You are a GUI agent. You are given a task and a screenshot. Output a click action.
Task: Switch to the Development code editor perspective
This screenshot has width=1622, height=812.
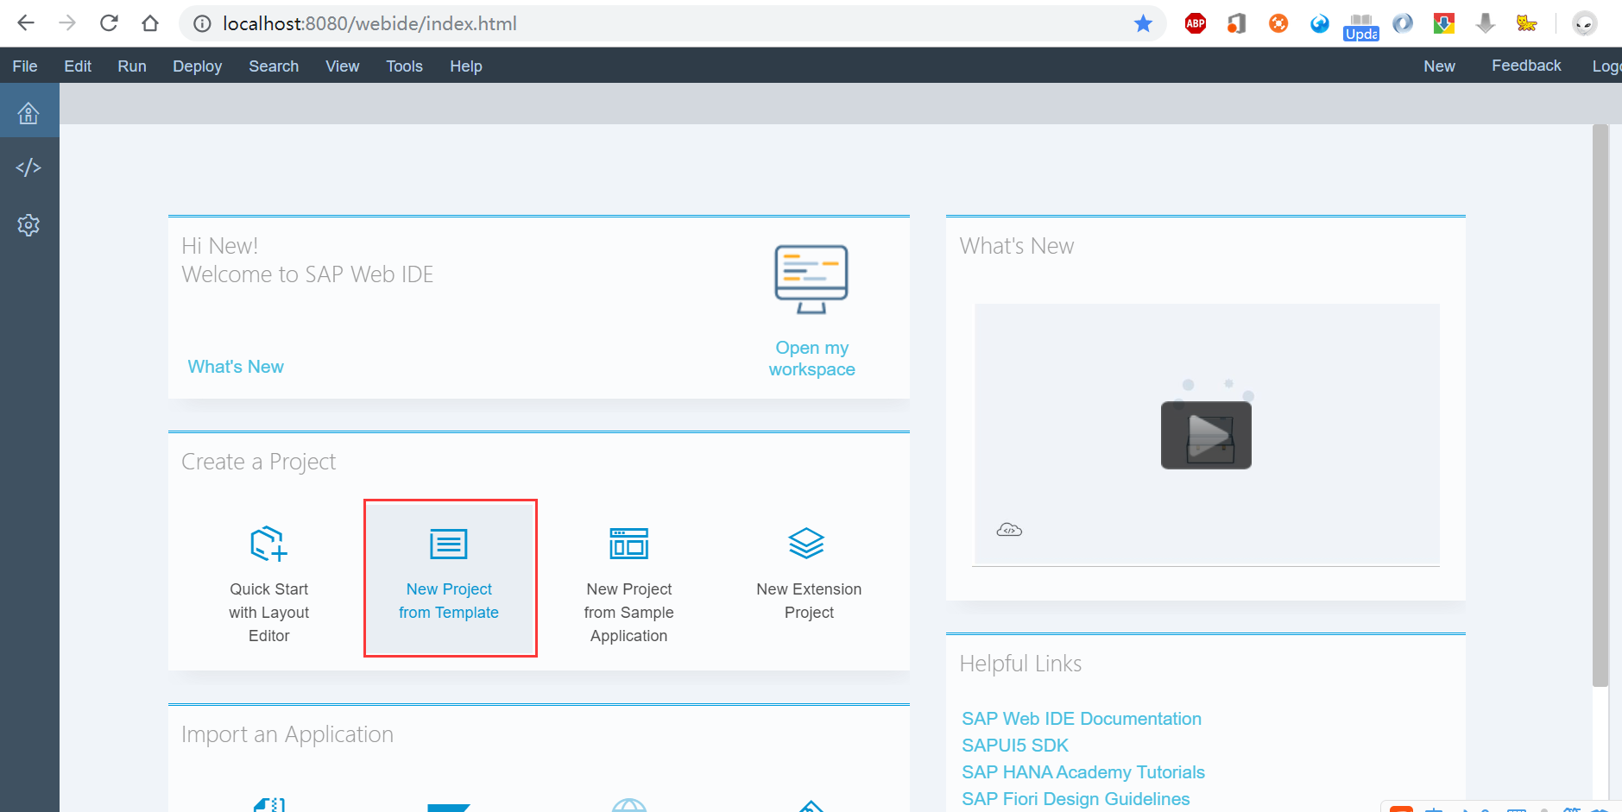pyautogui.click(x=28, y=167)
